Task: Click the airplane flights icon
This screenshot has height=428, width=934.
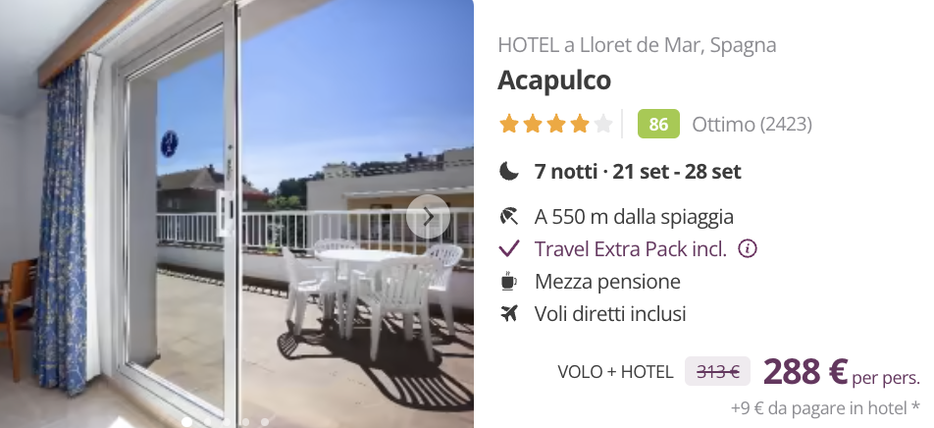Action: pyautogui.click(x=508, y=313)
